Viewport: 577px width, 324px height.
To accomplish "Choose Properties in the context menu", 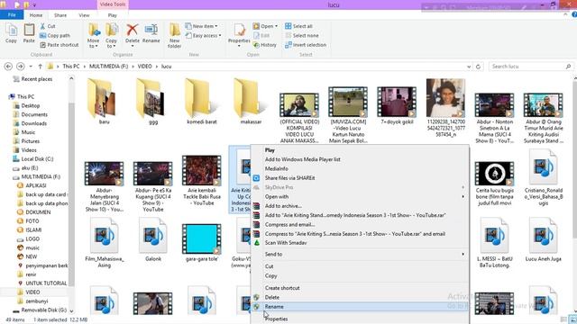I will tap(277, 319).
